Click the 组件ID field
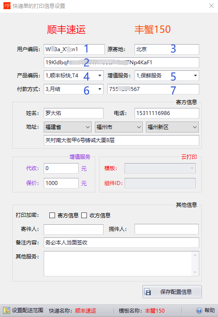The image size is (218, 317). click(160, 183)
